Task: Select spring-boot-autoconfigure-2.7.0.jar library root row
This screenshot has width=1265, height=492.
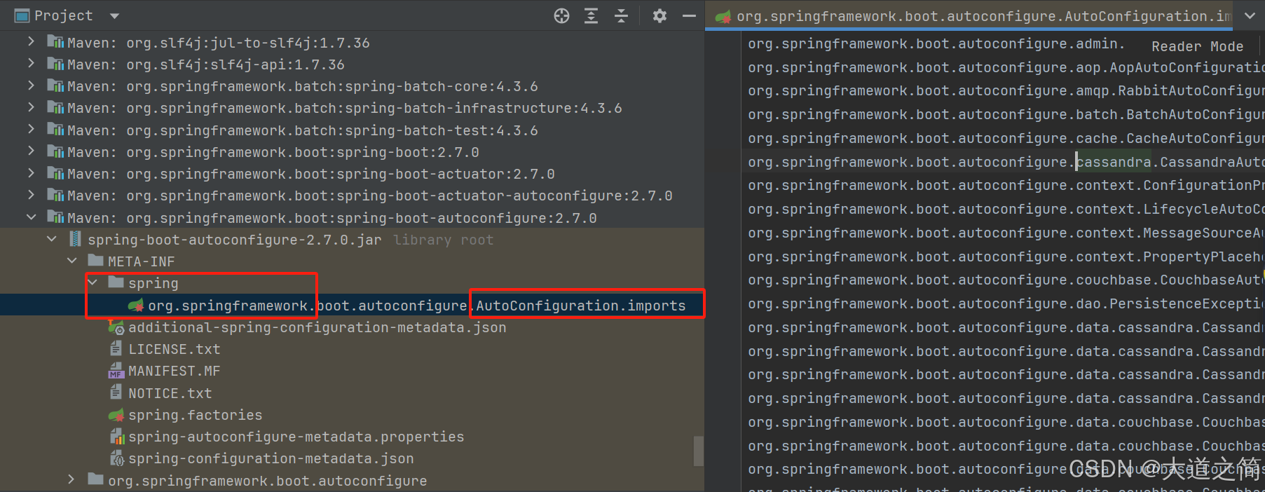Action: pos(352,240)
